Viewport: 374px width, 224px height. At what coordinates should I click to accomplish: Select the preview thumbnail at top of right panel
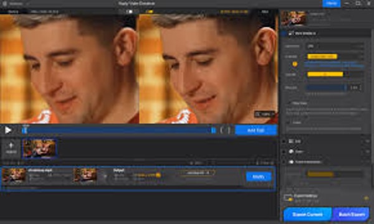[294, 18]
